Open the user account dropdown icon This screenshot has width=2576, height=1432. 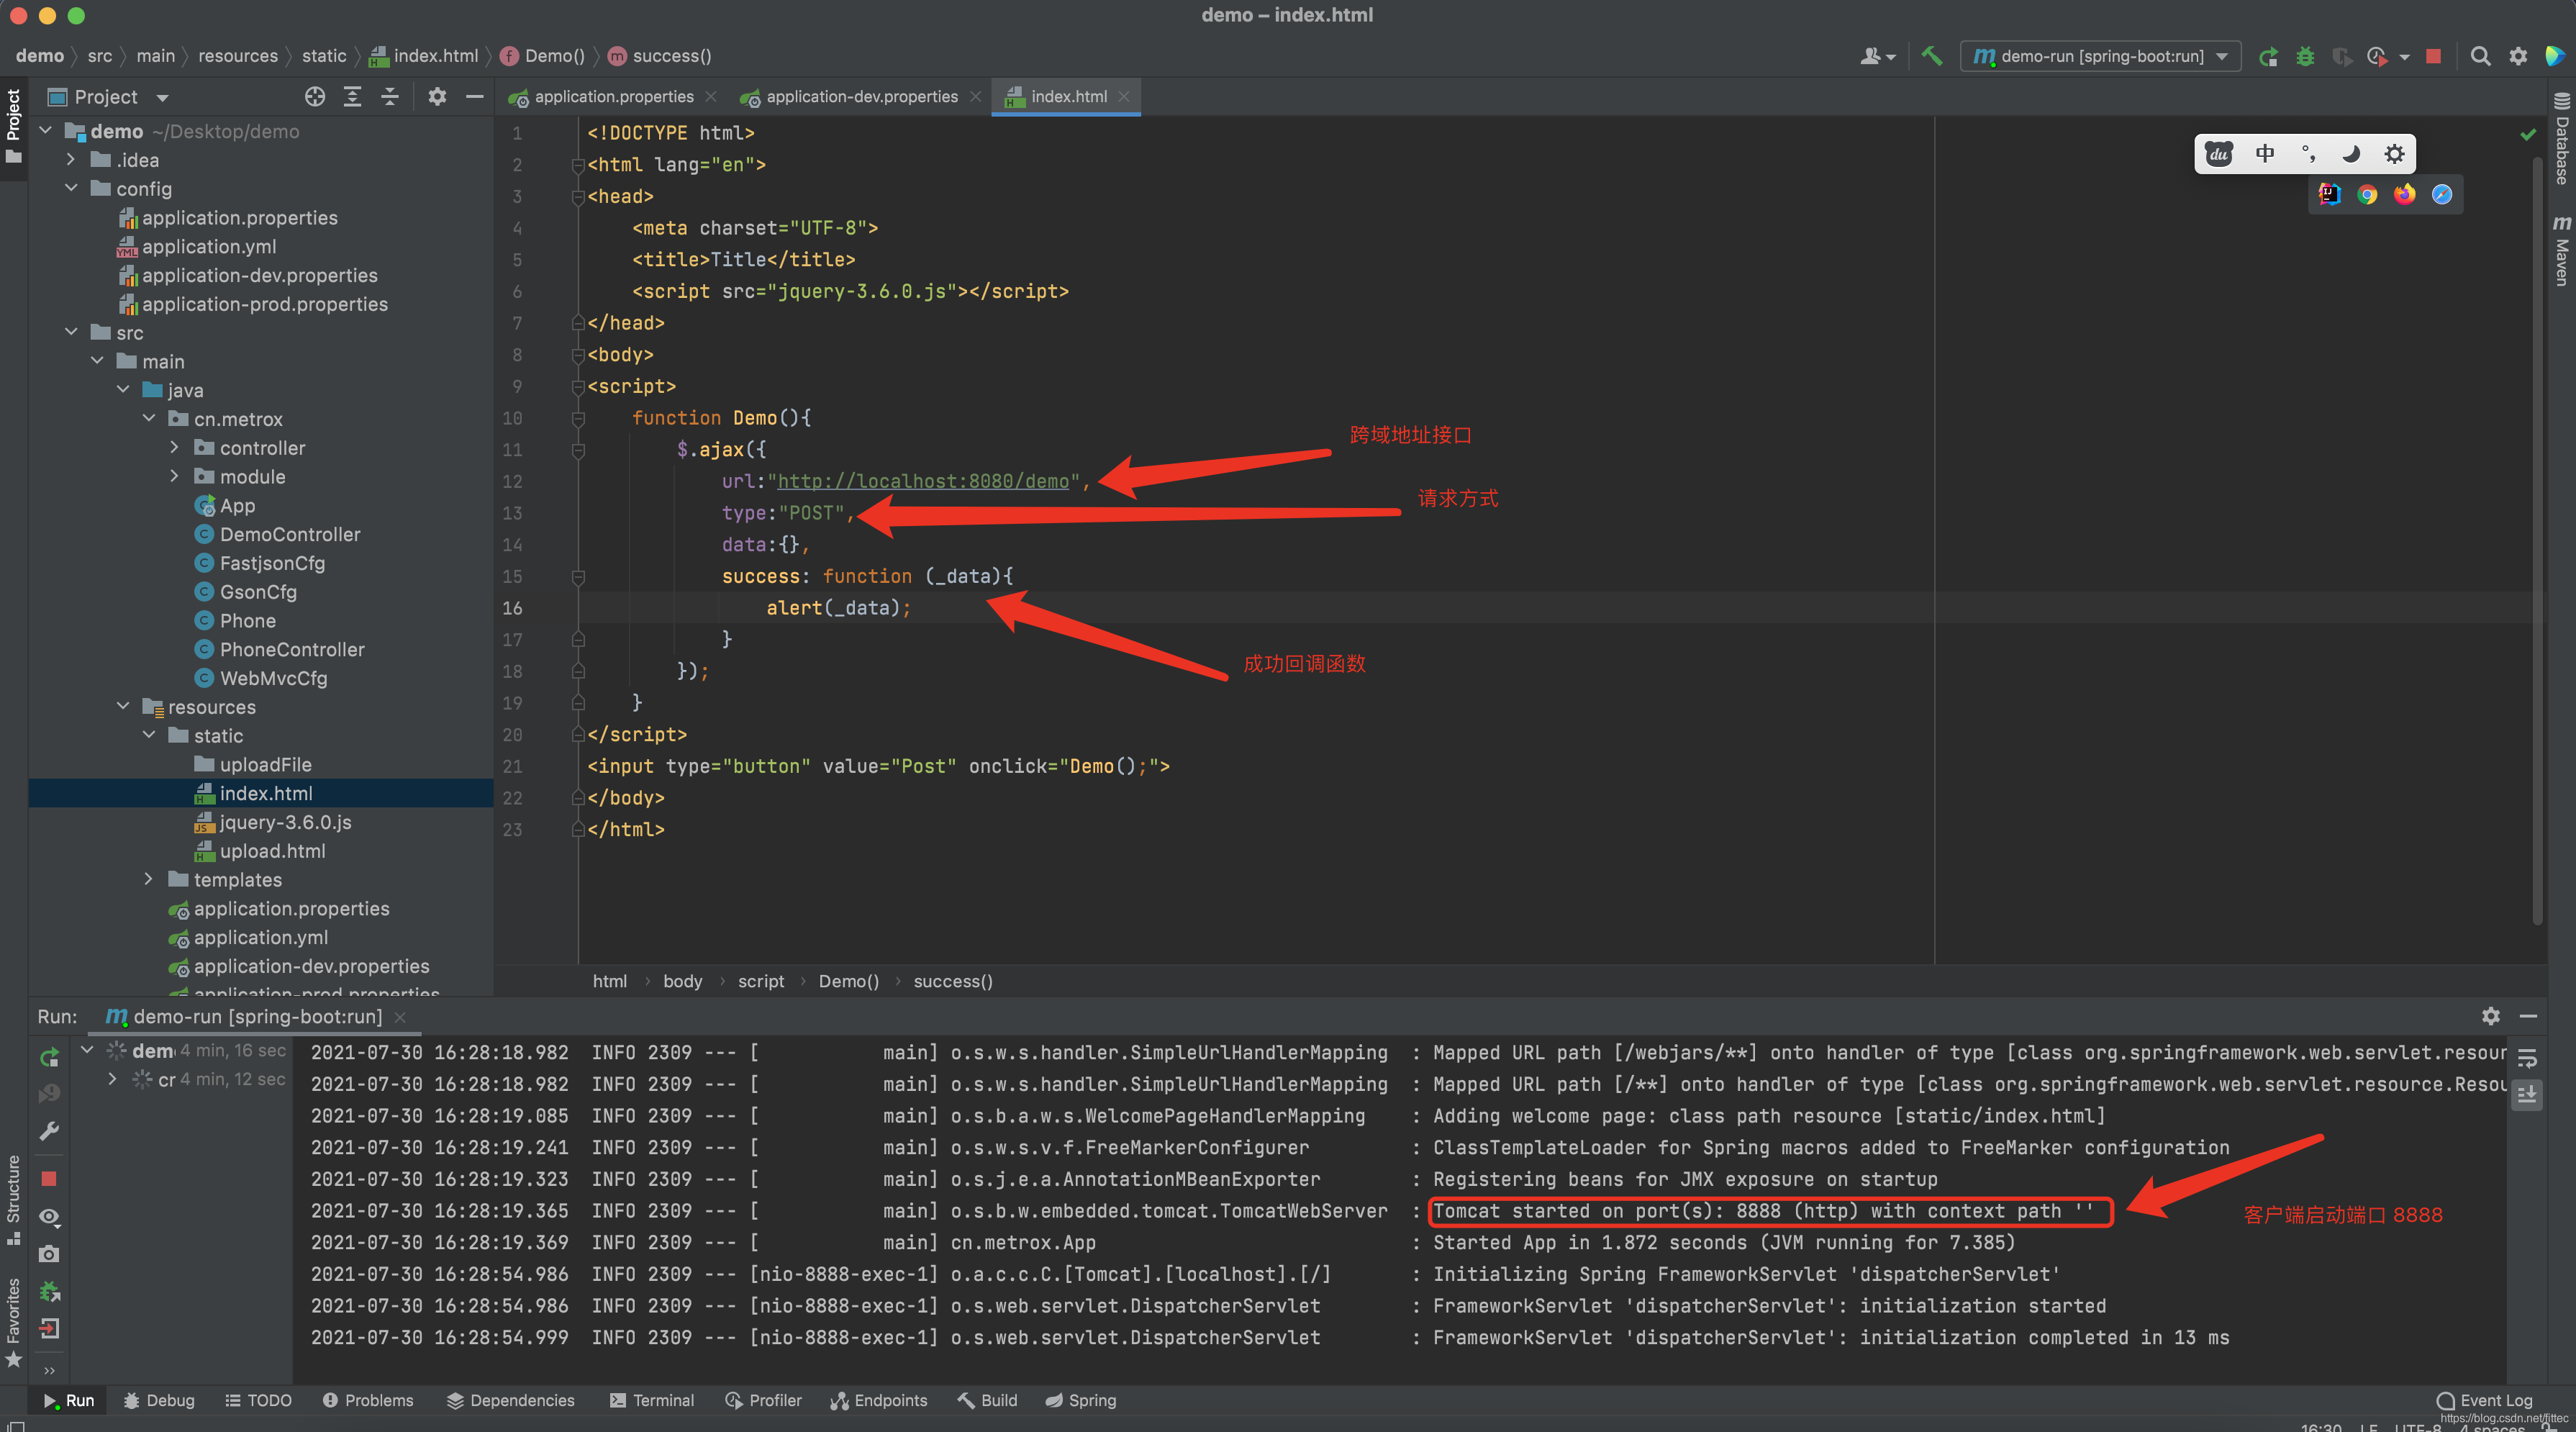coord(1877,56)
